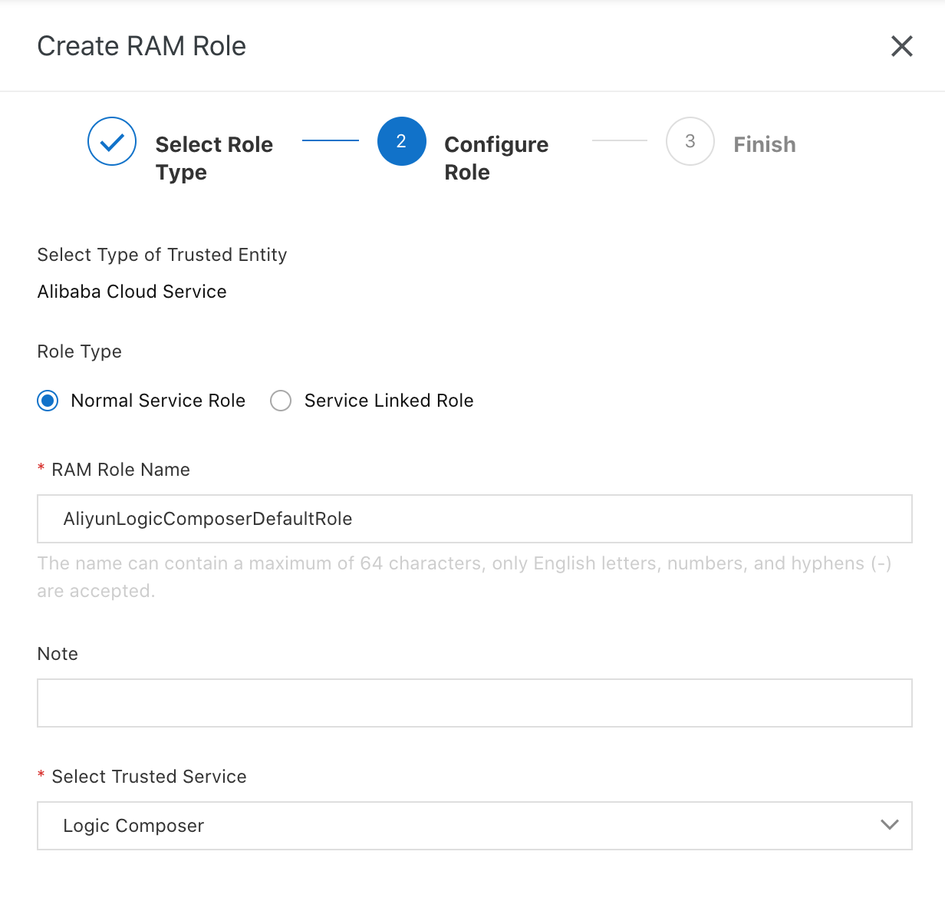
Task: Click the Alibaba Cloud Service text
Action: 132,292
